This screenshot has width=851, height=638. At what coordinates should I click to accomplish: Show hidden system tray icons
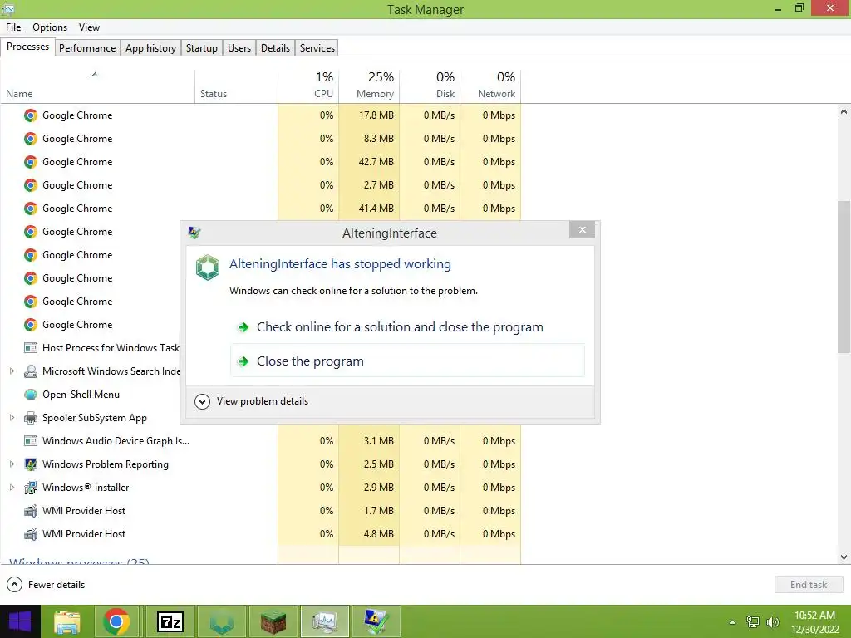pos(732,622)
